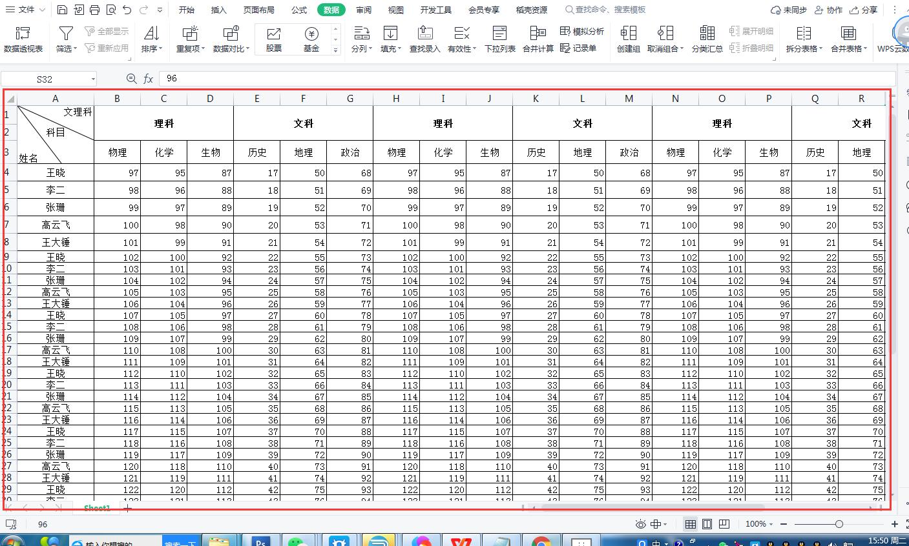Select the 分列 text-to-columns tool
The height and width of the screenshot is (546, 909).
coord(361,38)
